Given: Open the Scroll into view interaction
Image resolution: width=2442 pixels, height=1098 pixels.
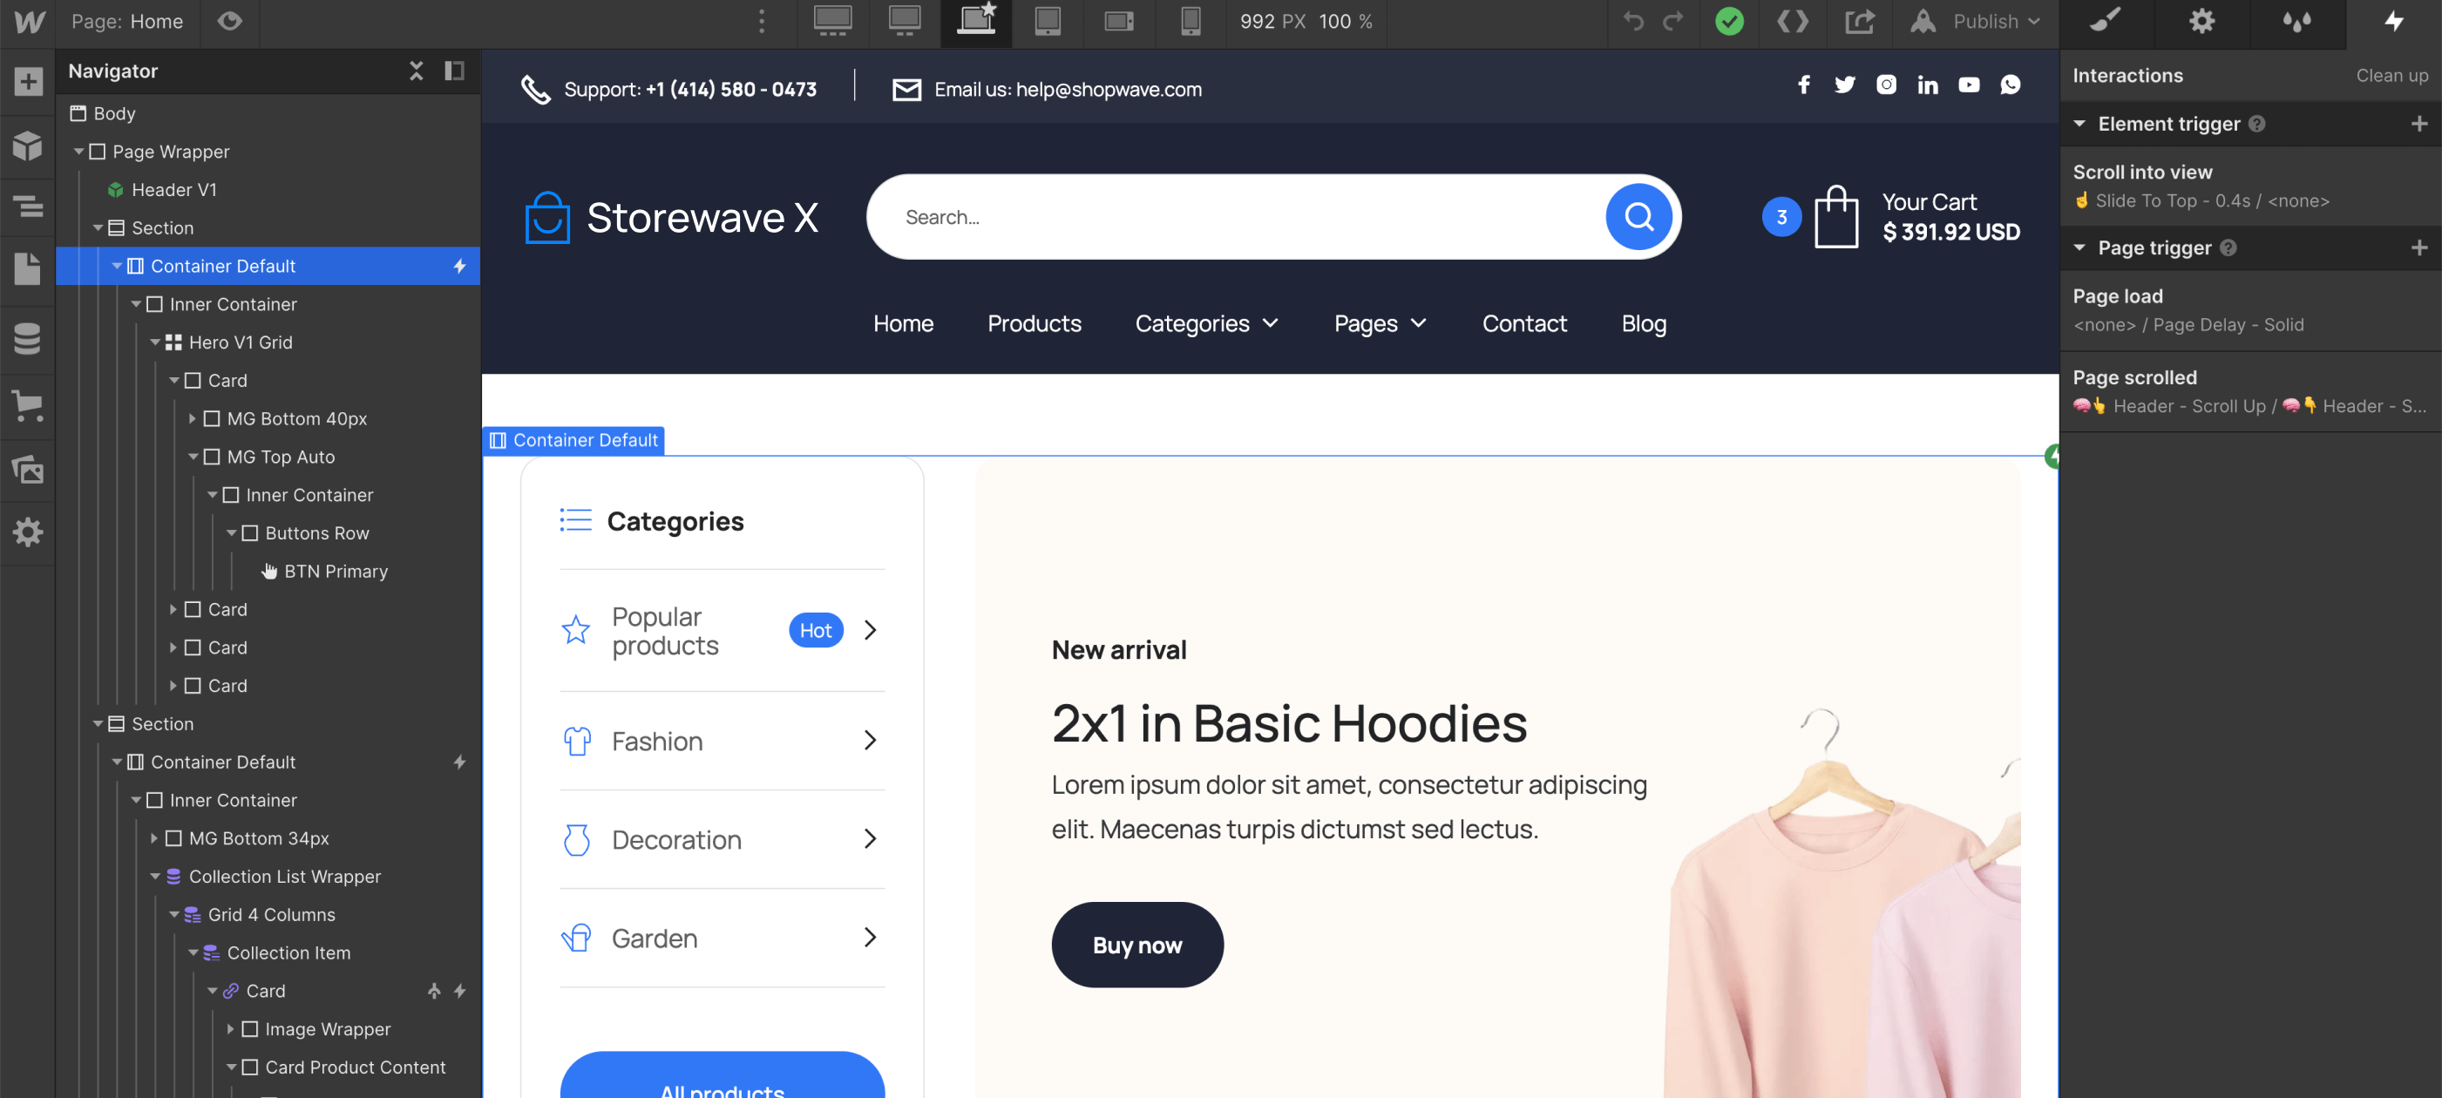Looking at the screenshot, I should point(2249,186).
